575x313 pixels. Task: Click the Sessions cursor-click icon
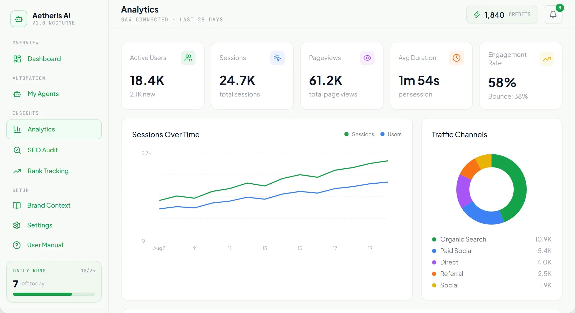point(277,58)
